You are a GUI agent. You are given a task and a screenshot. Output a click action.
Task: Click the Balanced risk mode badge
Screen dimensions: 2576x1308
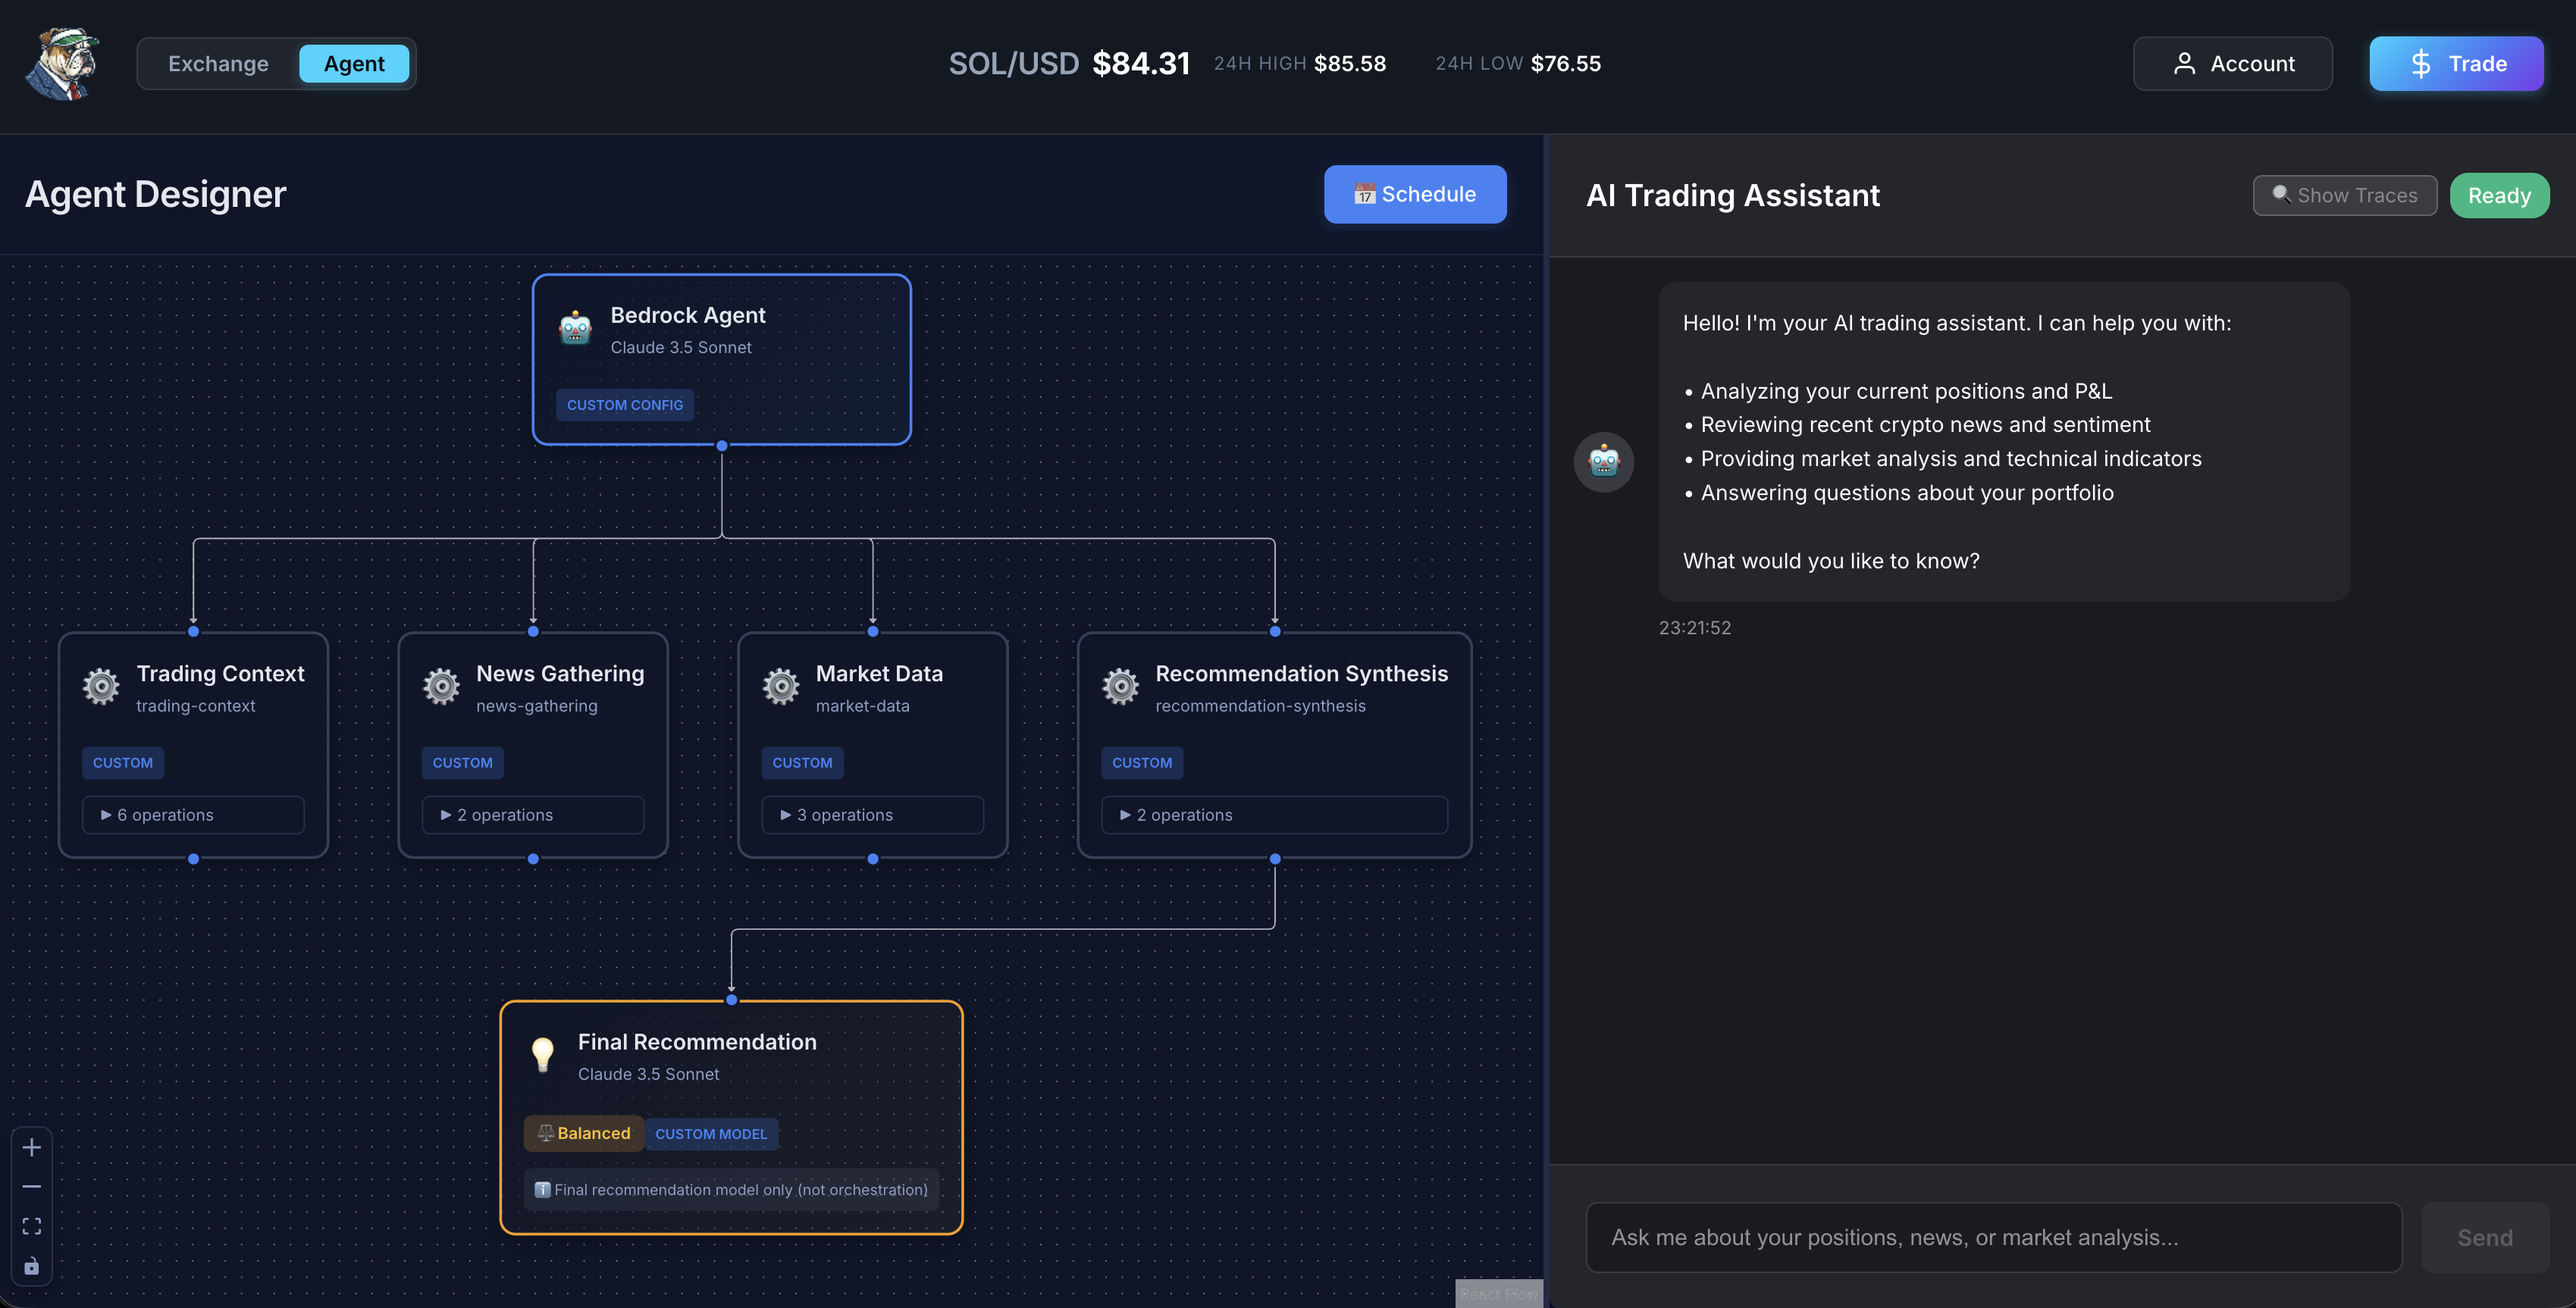pyautogui.click(x=584, y=1133)
